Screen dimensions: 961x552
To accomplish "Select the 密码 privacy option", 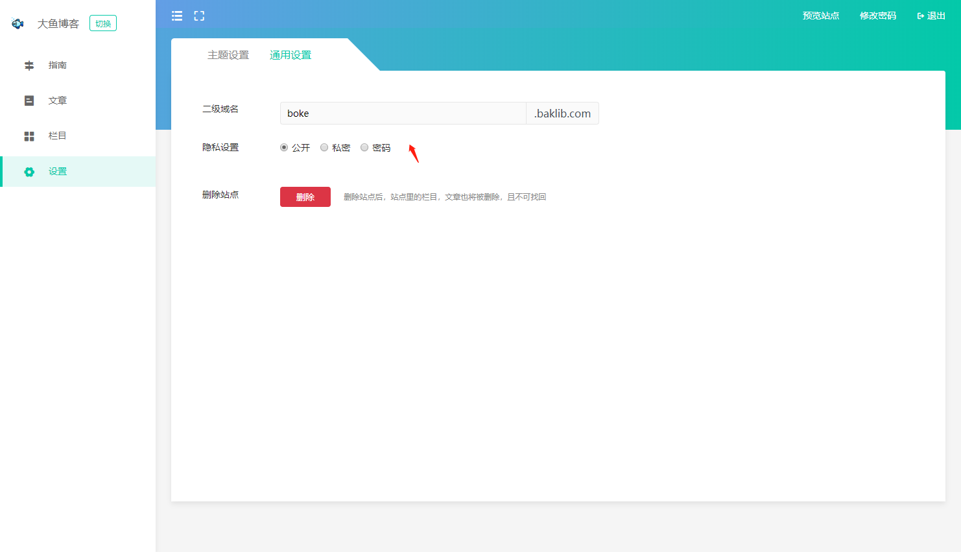I will point(364,147).
